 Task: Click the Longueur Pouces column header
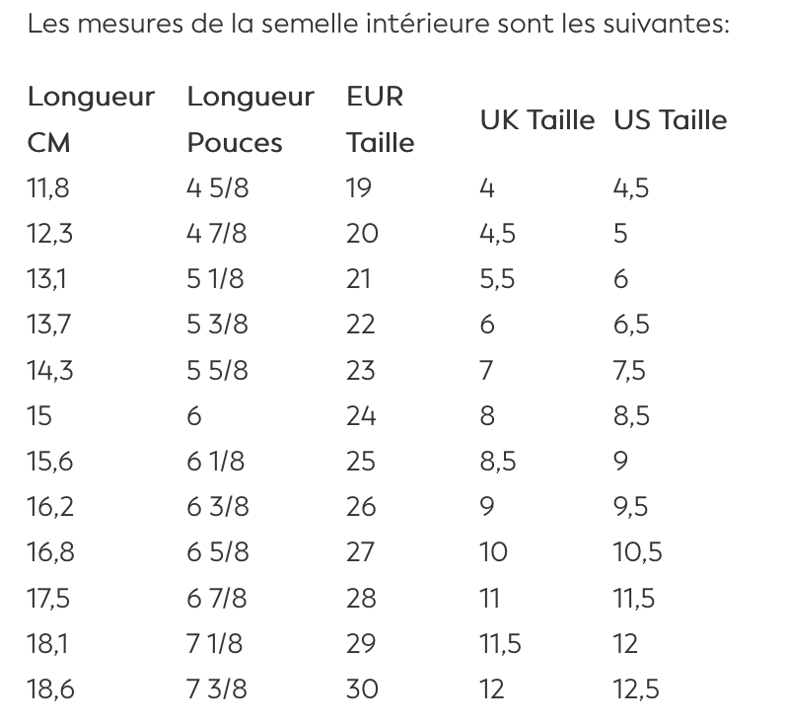[x=250, y=119]
